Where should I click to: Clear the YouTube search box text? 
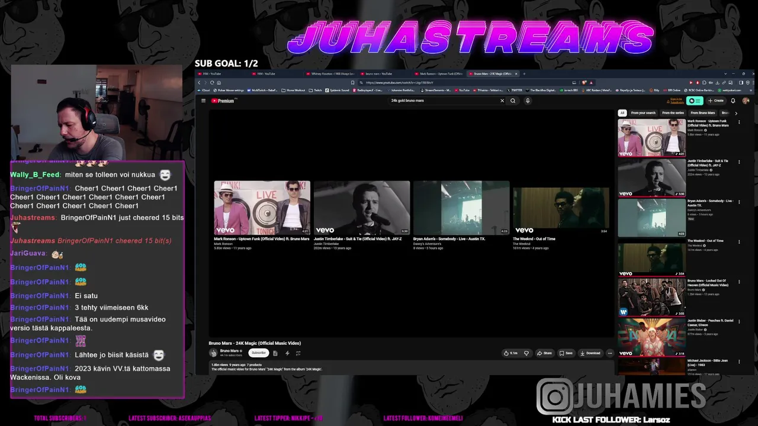[502, 101]
